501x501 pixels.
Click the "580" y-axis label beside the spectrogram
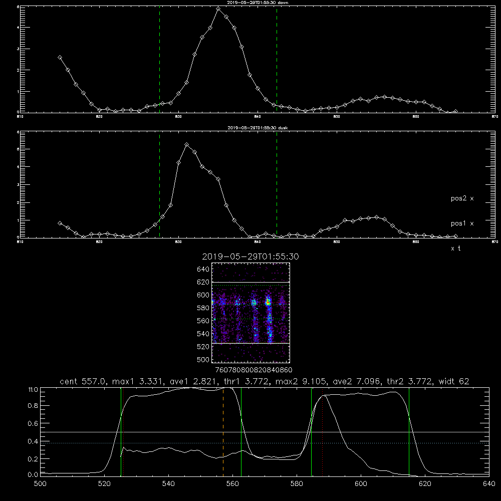(203, 308)
